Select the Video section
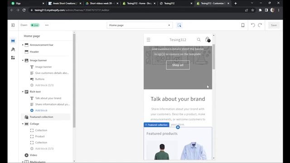This screenshot has height=163, width=290. pos(33,155)
